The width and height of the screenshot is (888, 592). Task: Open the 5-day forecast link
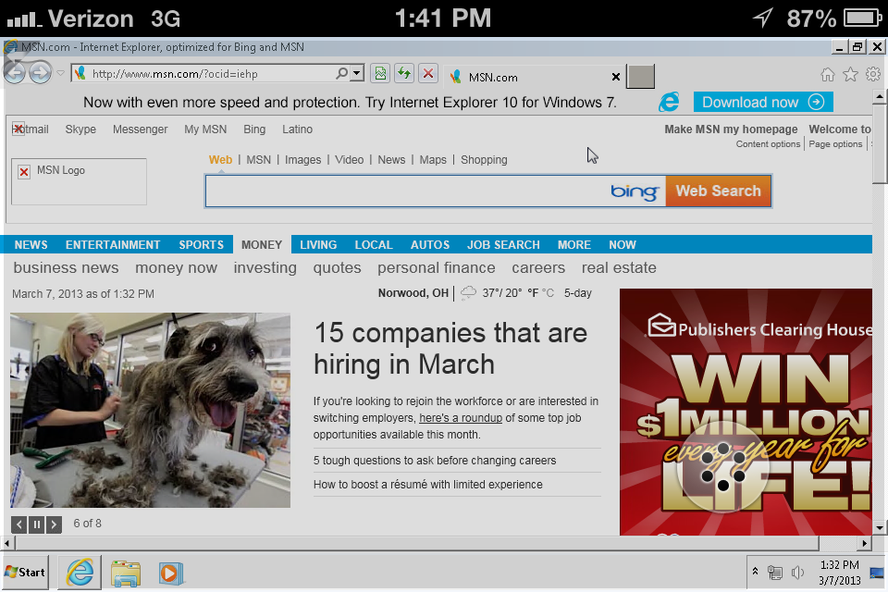577,293
